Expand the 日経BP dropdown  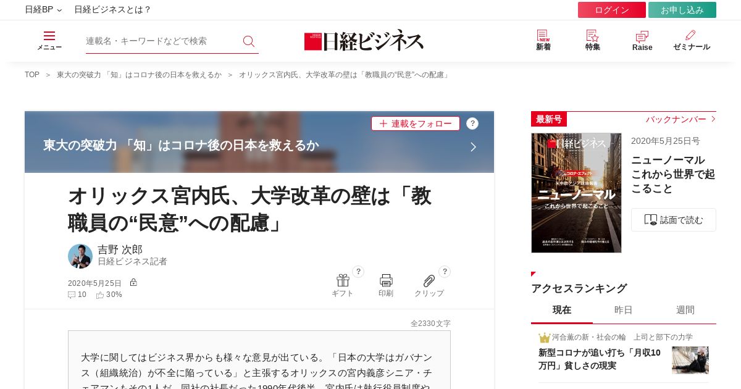pyautogui.click(x=43, y=10)
